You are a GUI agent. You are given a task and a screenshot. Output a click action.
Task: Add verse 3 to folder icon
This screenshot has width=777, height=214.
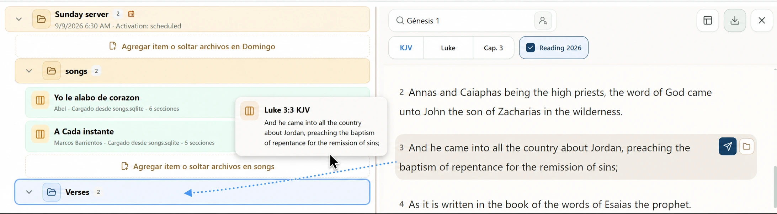click(x=746, y=146)
